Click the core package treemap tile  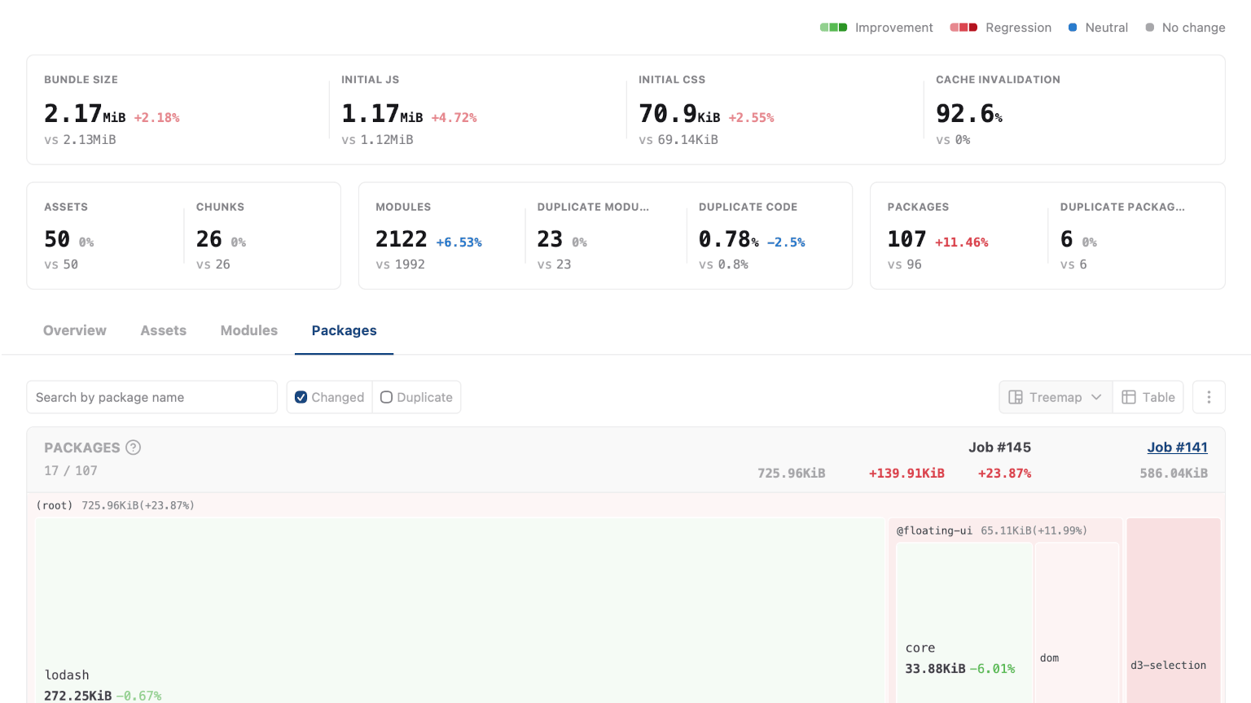[964, 622]
